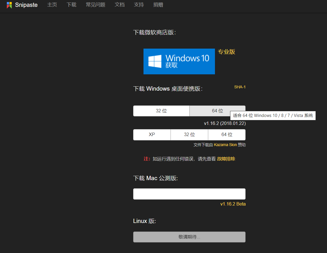The height and width of the screenshot is (253, 327).
Task: Download the 64-bit portable version
Action: tap(217, 111)
